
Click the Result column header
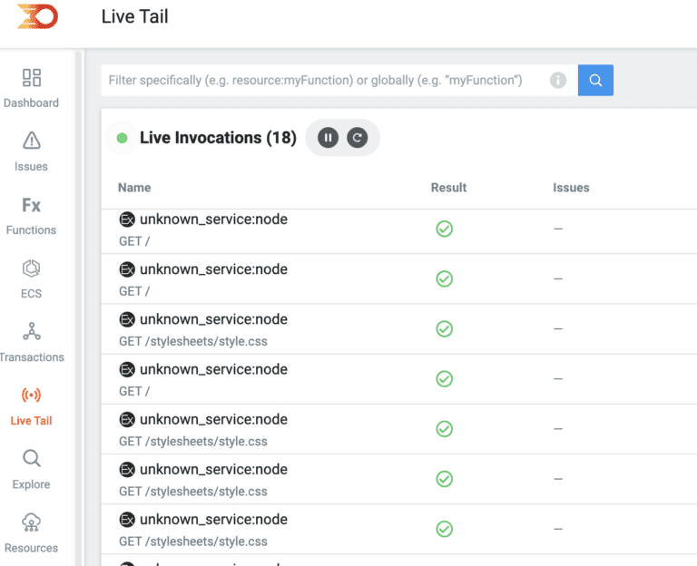[448, 188]
